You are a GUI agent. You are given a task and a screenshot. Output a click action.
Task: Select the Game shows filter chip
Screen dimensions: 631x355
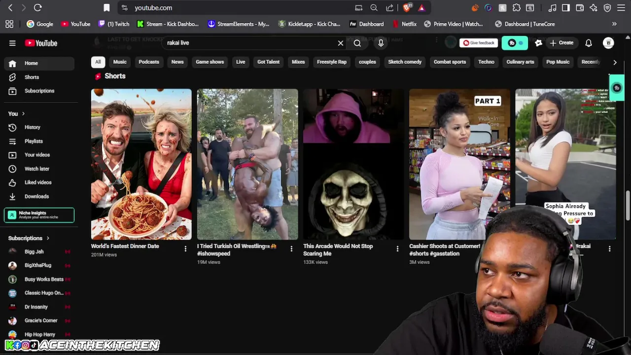tap(210, 62)
